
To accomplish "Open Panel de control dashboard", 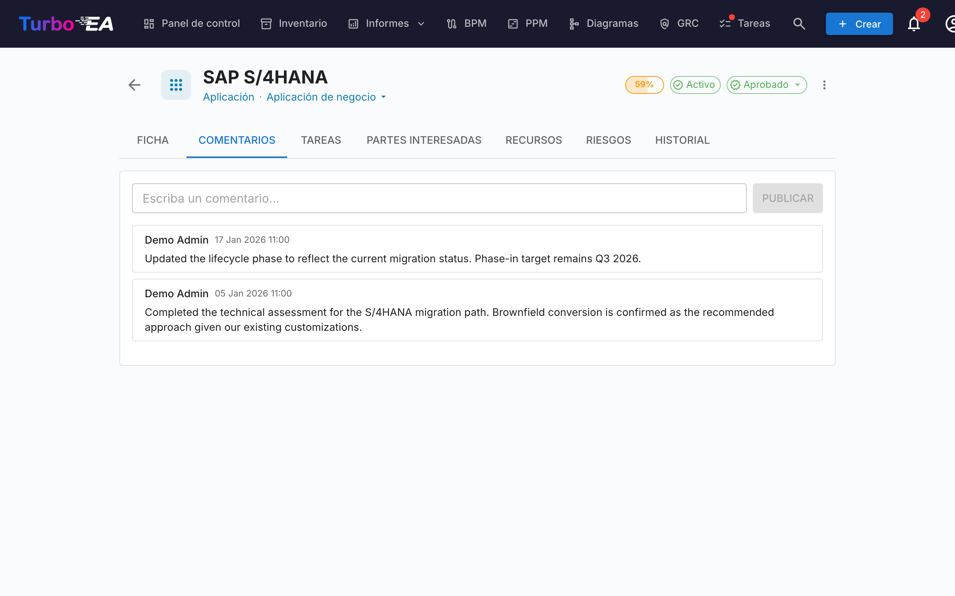I will (x=192, y=23).
